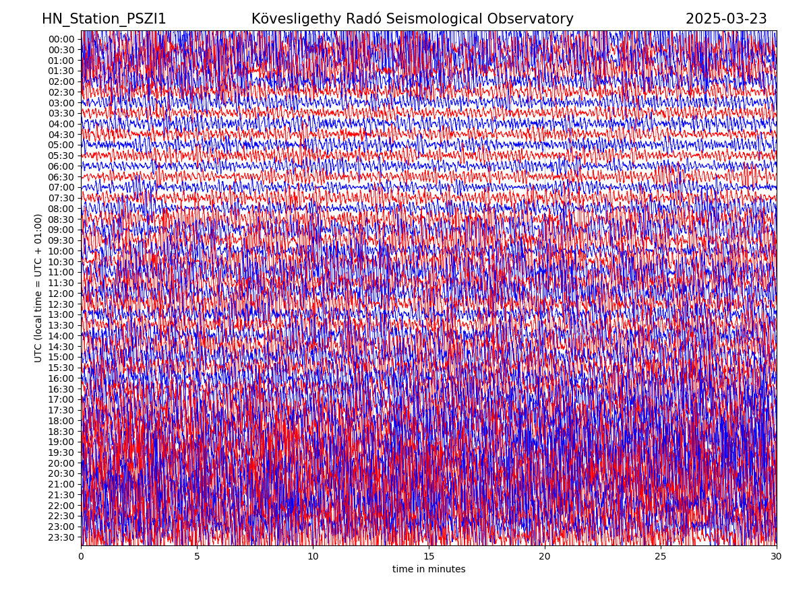
Task: Select the 'time in minutes' axis label
Action: 429,570
